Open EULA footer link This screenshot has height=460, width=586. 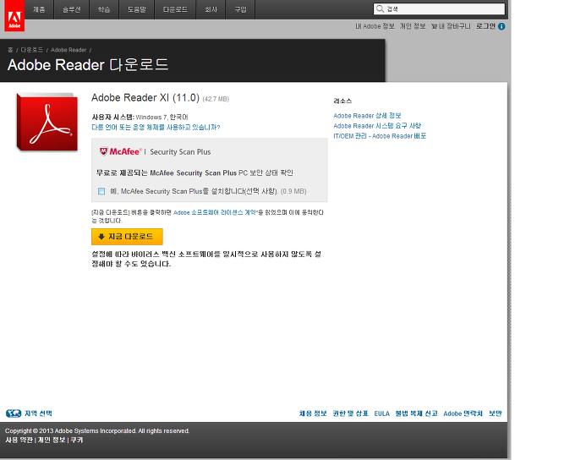tap(382, 413)
